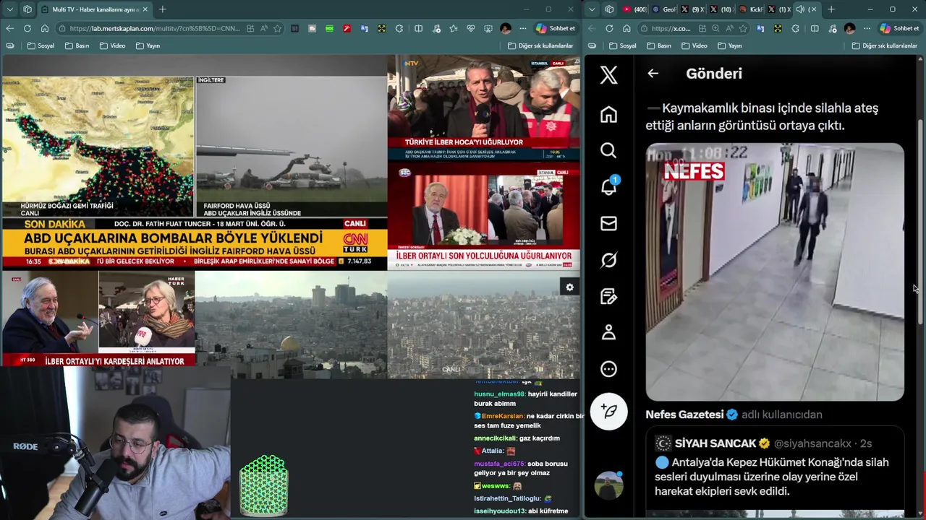Zoom icon in the right browser address bar
The height and width of the screenshot is (520, 926).
(715, 28)
